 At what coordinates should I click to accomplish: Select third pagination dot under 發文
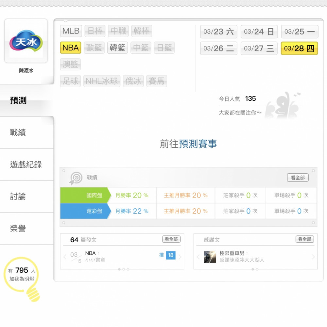click(x=128, y=269)
